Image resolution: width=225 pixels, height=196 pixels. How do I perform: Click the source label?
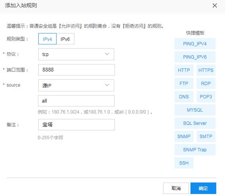[13, 85]
